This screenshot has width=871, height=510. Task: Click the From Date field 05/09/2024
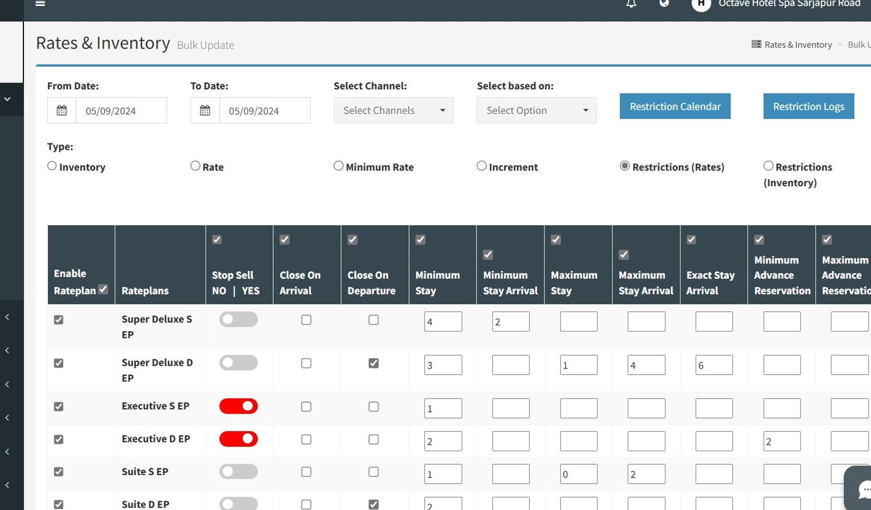pyautogui.click(x=121, y=110)
